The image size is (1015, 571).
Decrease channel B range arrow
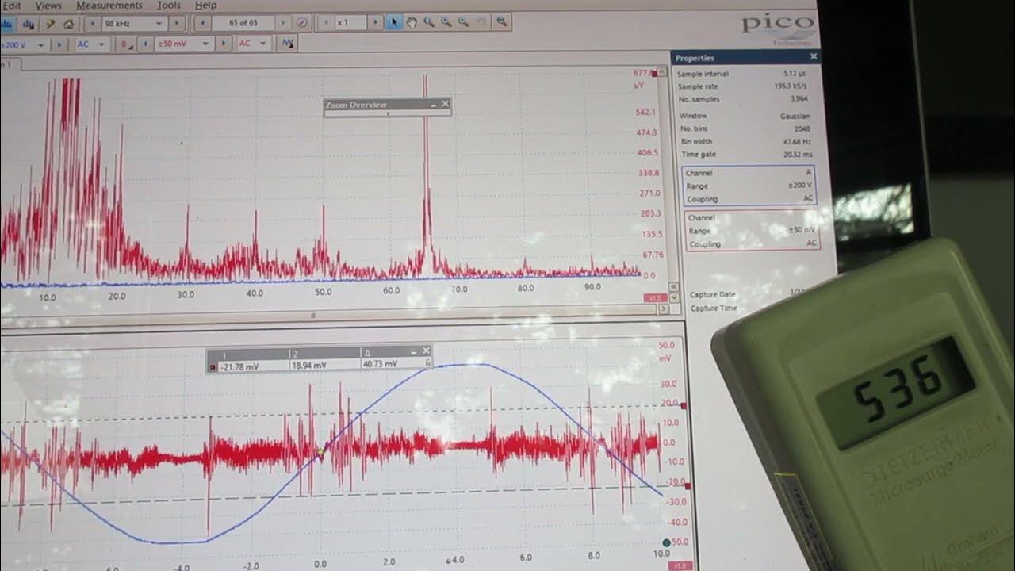(145, 44)
